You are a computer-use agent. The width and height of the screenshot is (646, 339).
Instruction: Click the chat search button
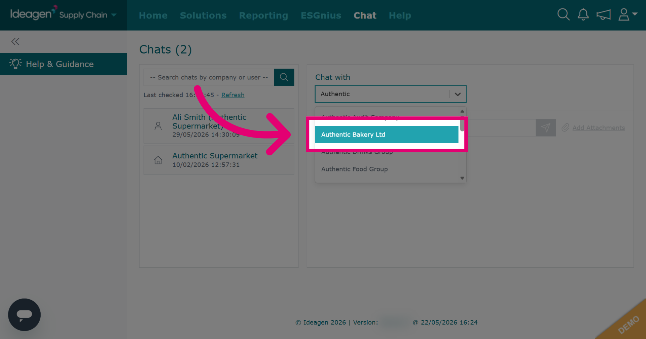coord(284,77)
